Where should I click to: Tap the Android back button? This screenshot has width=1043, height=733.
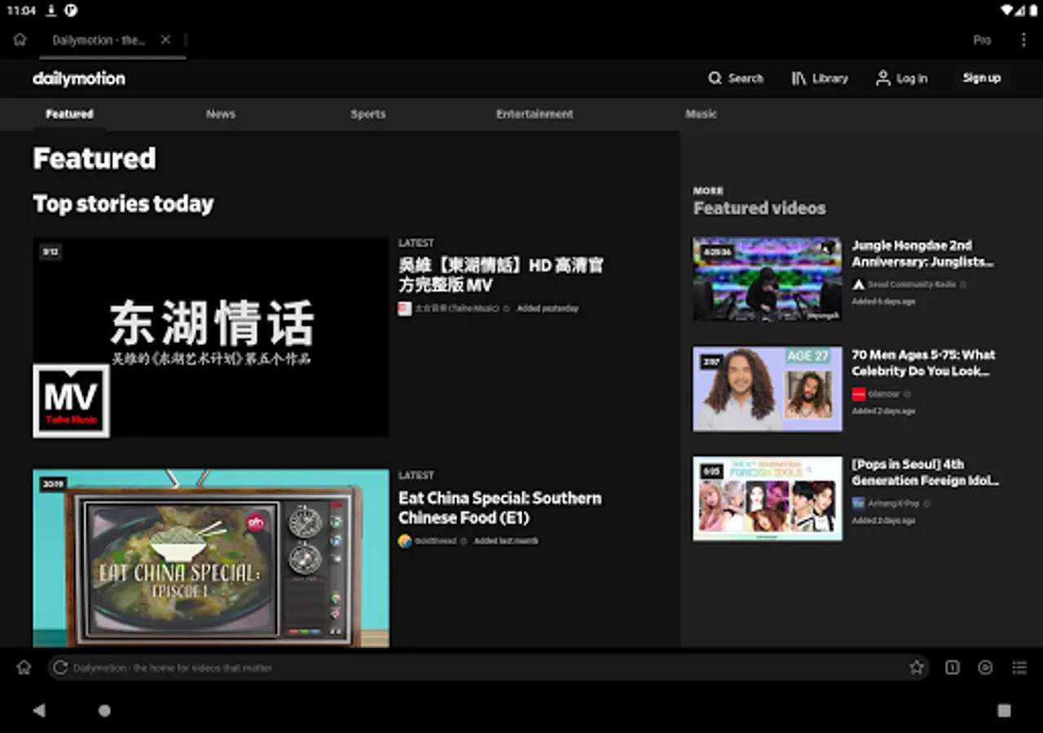(x=38, y=710)
